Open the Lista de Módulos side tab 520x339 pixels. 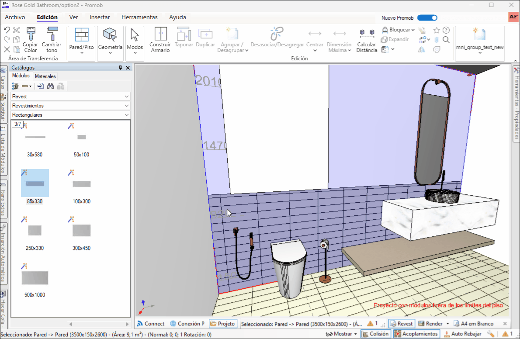point(3,149)
